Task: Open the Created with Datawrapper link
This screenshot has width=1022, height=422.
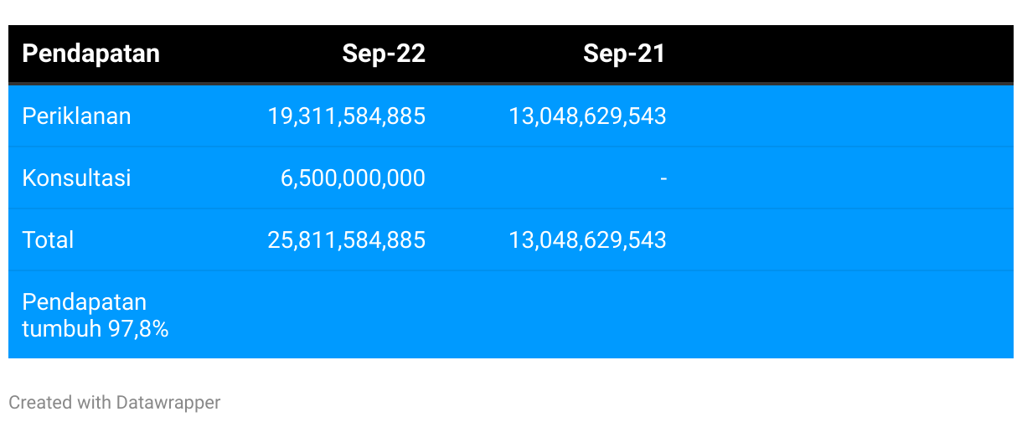Action: 115,403
